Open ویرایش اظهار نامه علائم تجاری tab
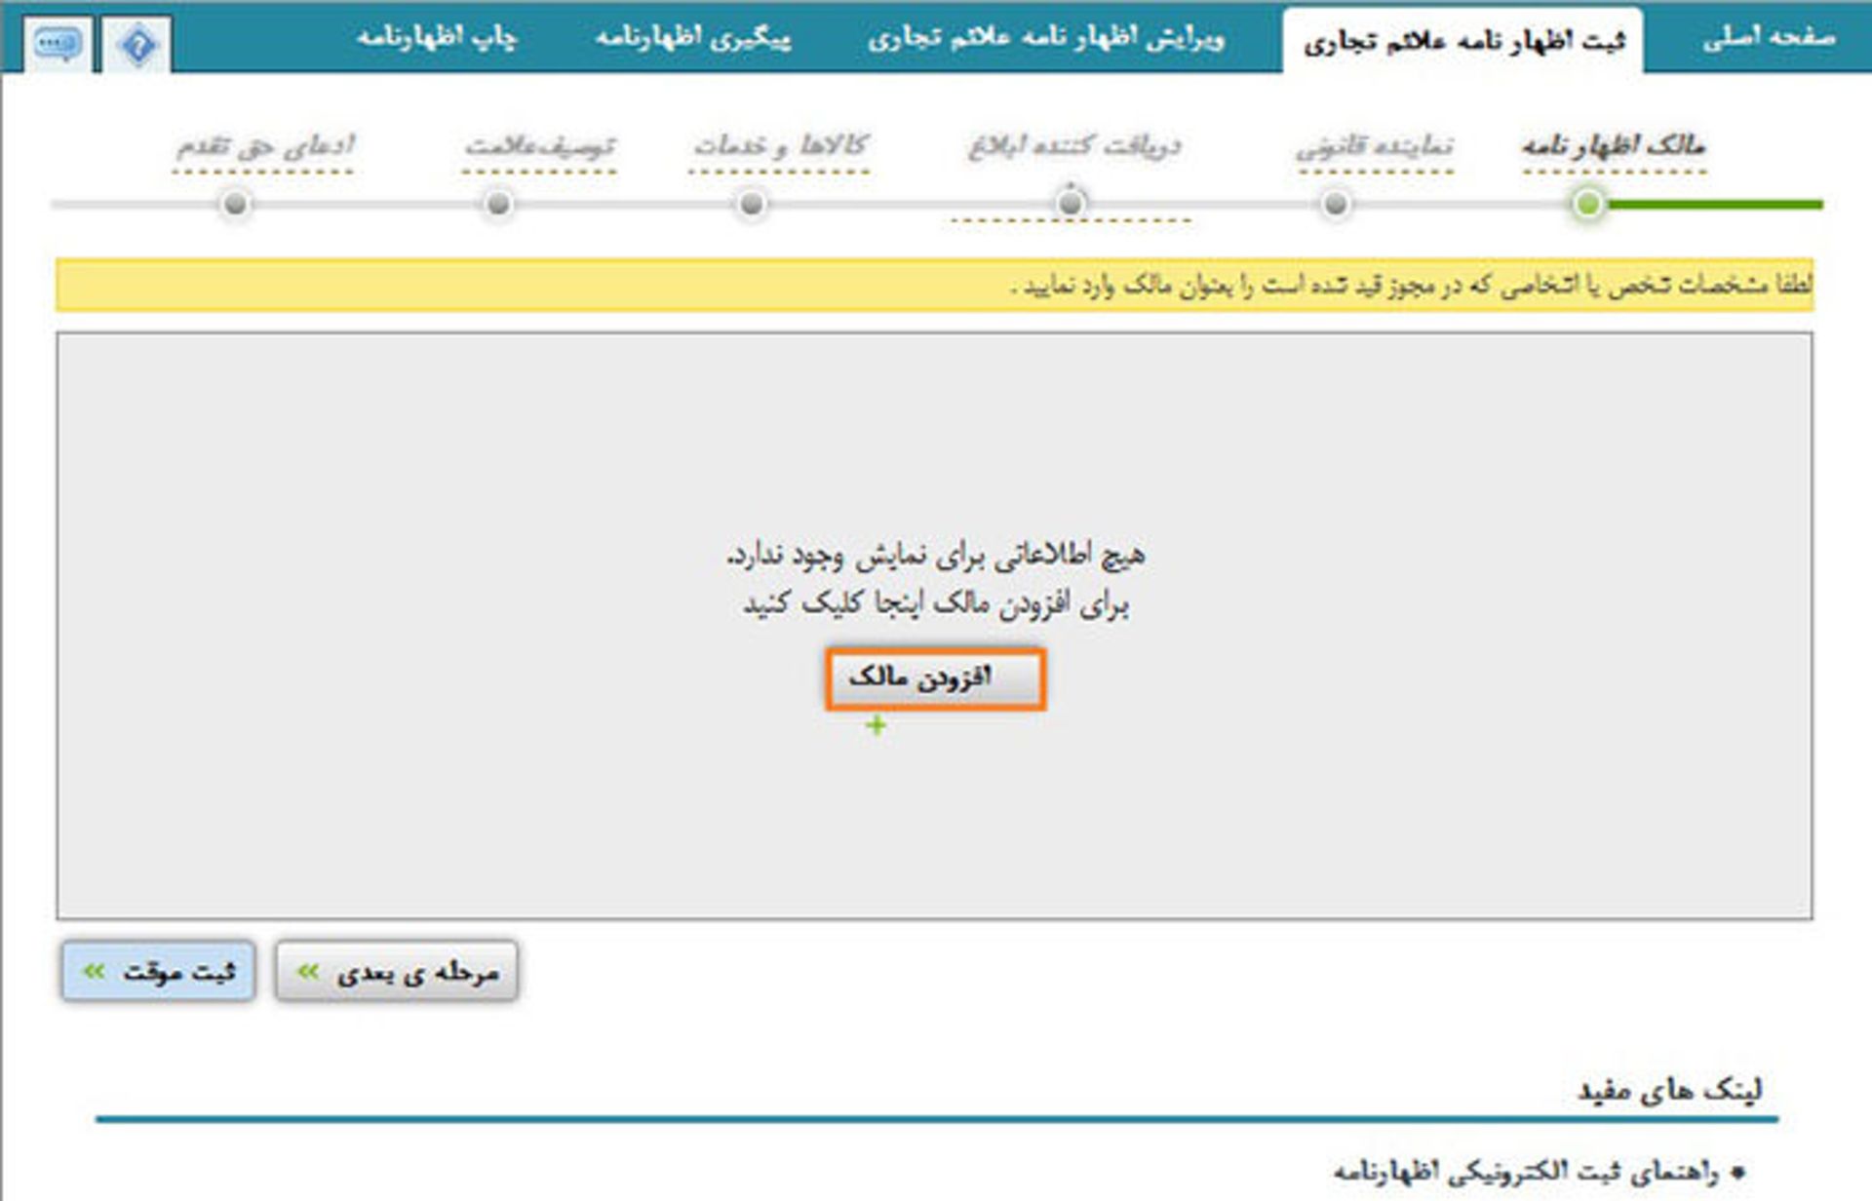The width and height of the screenshot is (1872, 1201). coord(1046,38)
